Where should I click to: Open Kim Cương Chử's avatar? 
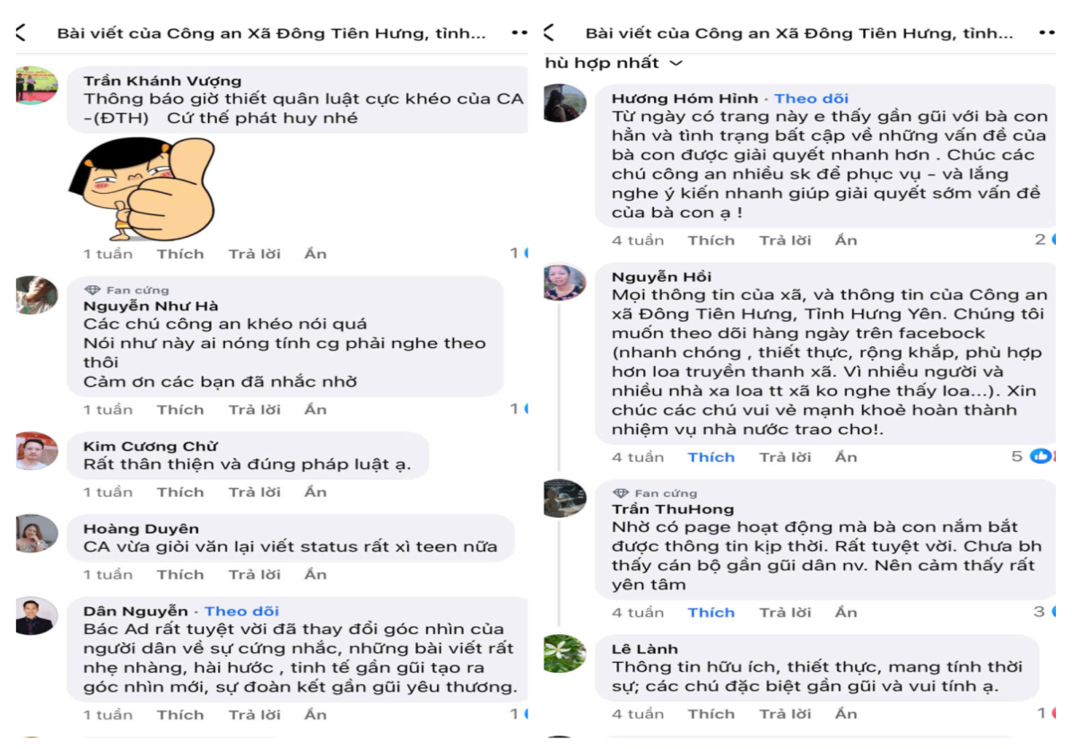37,451
